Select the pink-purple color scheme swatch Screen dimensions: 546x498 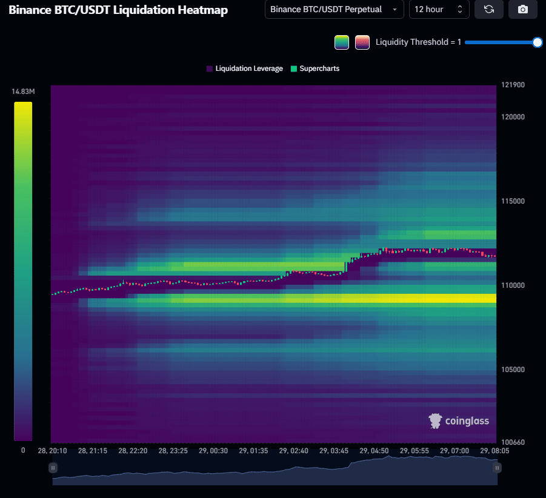362,42
